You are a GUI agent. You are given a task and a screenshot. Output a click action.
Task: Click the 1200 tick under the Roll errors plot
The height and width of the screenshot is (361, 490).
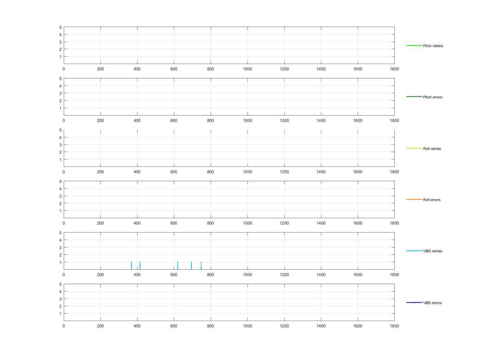point(284,223)
